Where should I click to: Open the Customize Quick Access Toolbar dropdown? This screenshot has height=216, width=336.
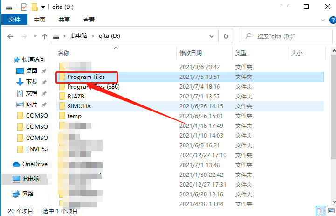[43, 7]
